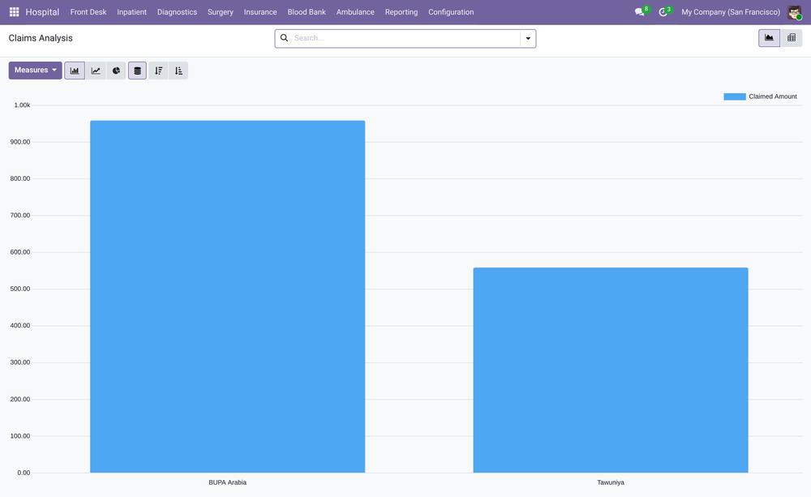The height and width of the screenshot is (497, 811).
Task: Open the conversations messages icon
Action: click(x=640, y=12)
